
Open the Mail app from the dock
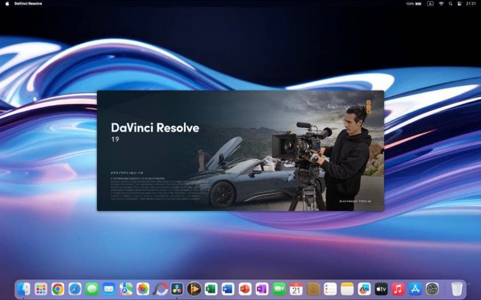coord(109,289)
